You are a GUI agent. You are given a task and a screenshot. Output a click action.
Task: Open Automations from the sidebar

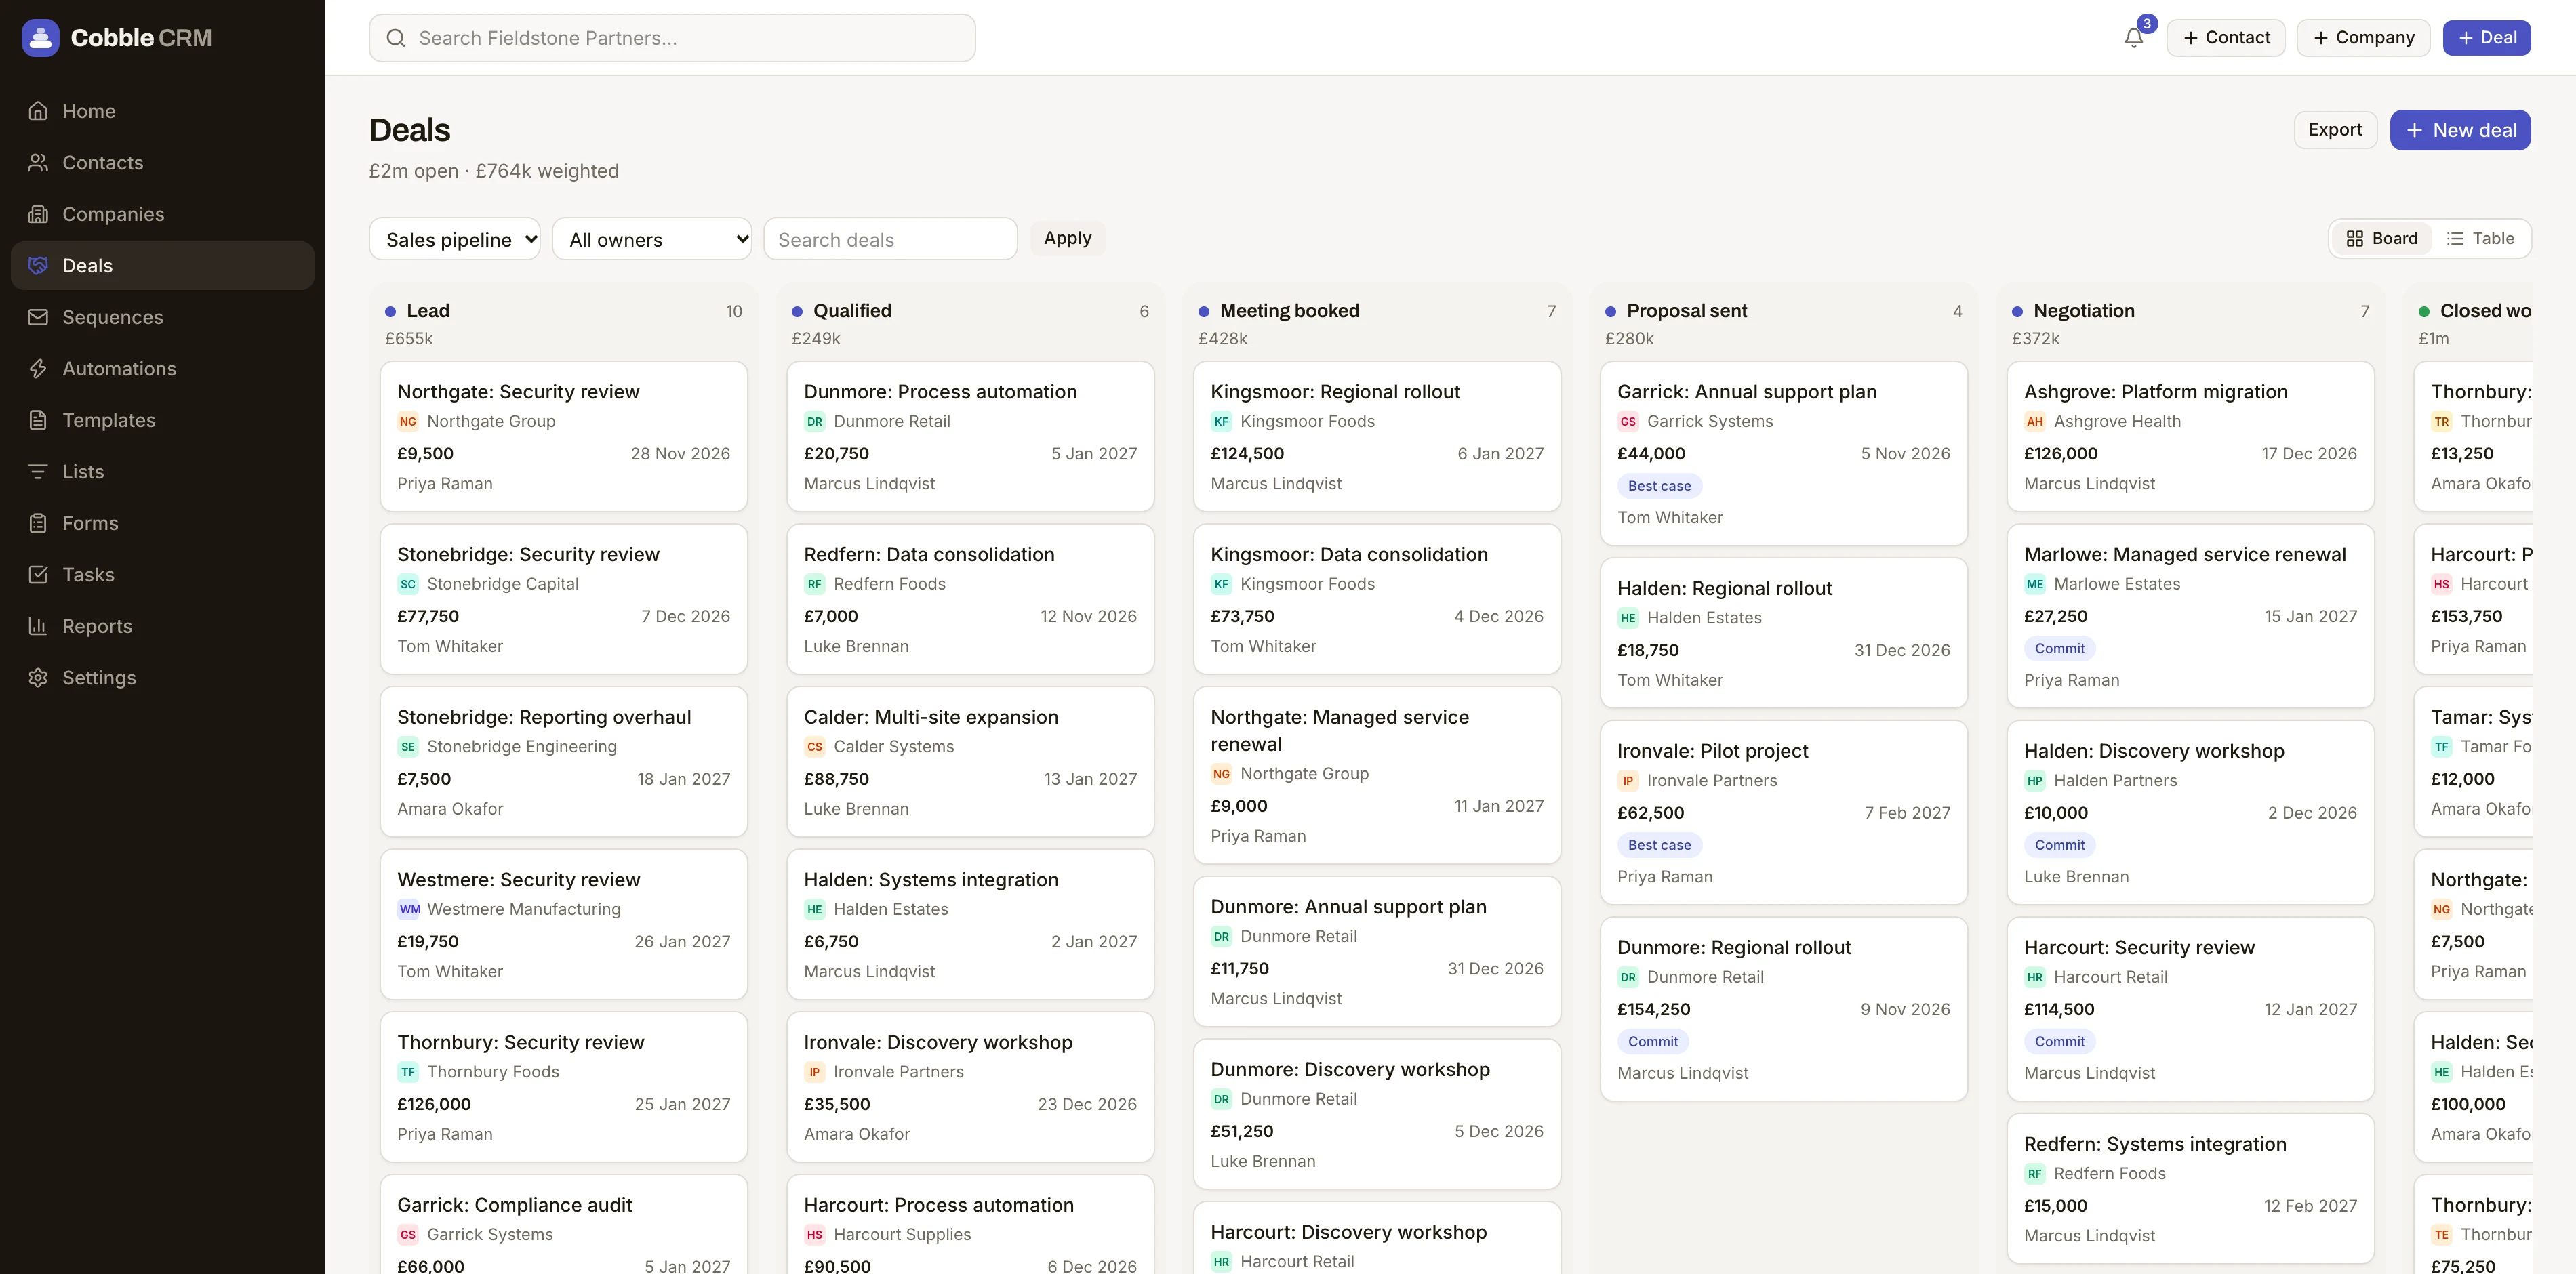[x=162, y=369]
